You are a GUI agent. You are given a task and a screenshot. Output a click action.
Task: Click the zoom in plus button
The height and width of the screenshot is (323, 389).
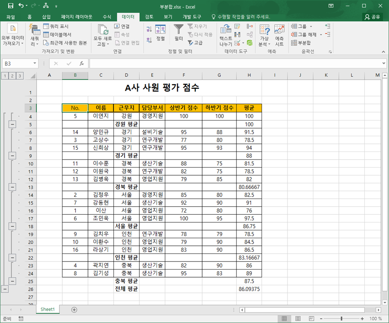tap(362, 318)
